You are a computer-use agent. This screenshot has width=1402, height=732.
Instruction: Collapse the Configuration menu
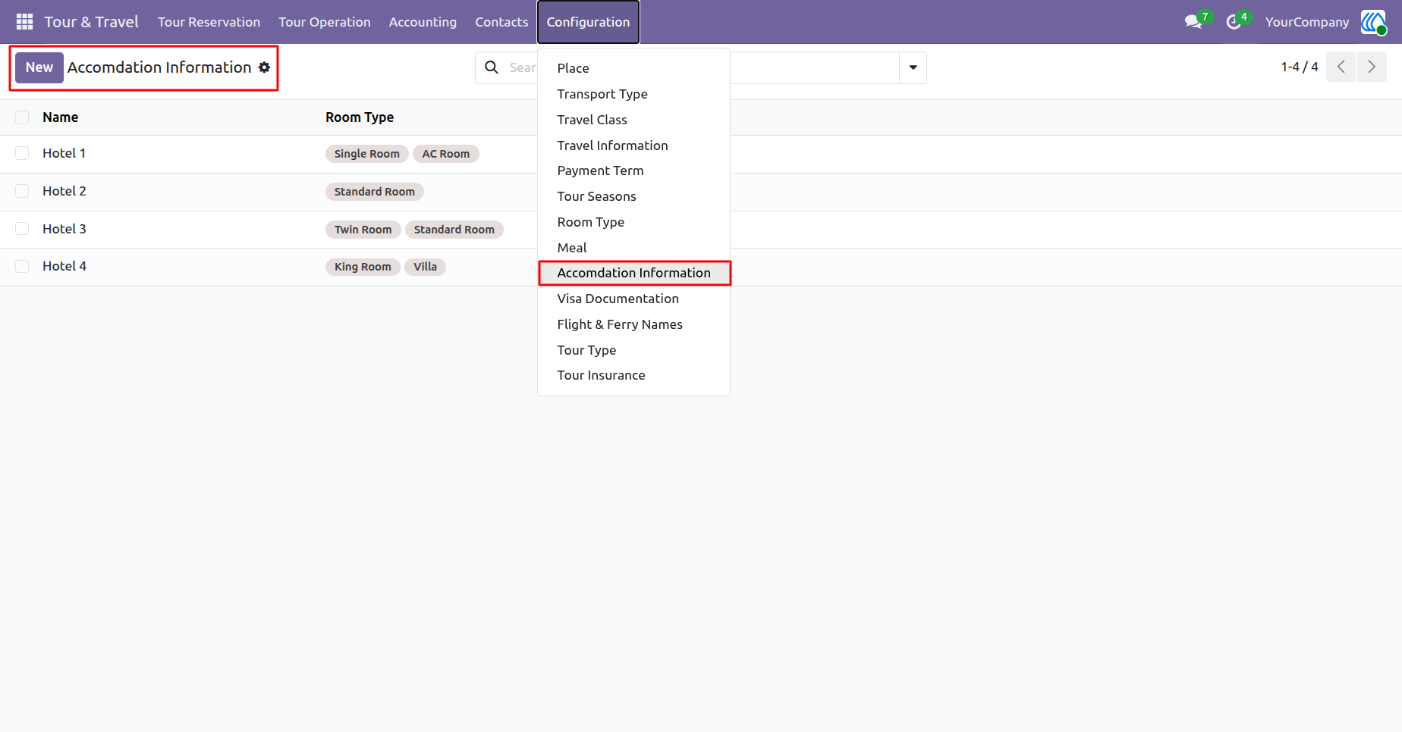[x=588, y=22]
